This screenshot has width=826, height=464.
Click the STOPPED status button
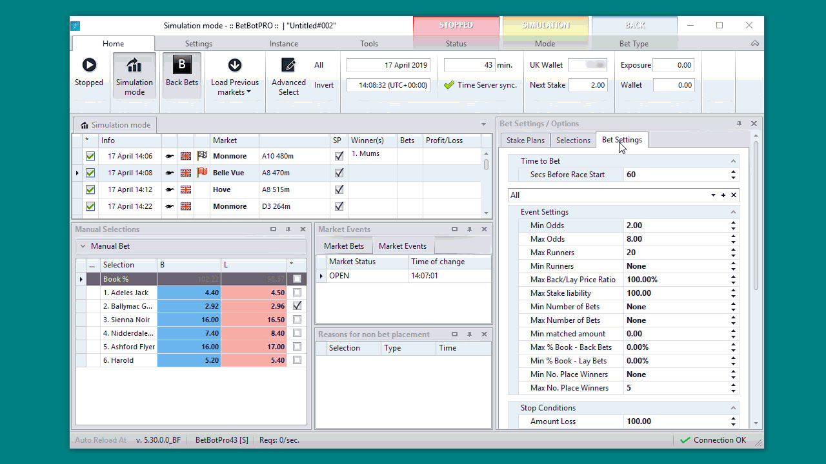(x=456, y=25)
